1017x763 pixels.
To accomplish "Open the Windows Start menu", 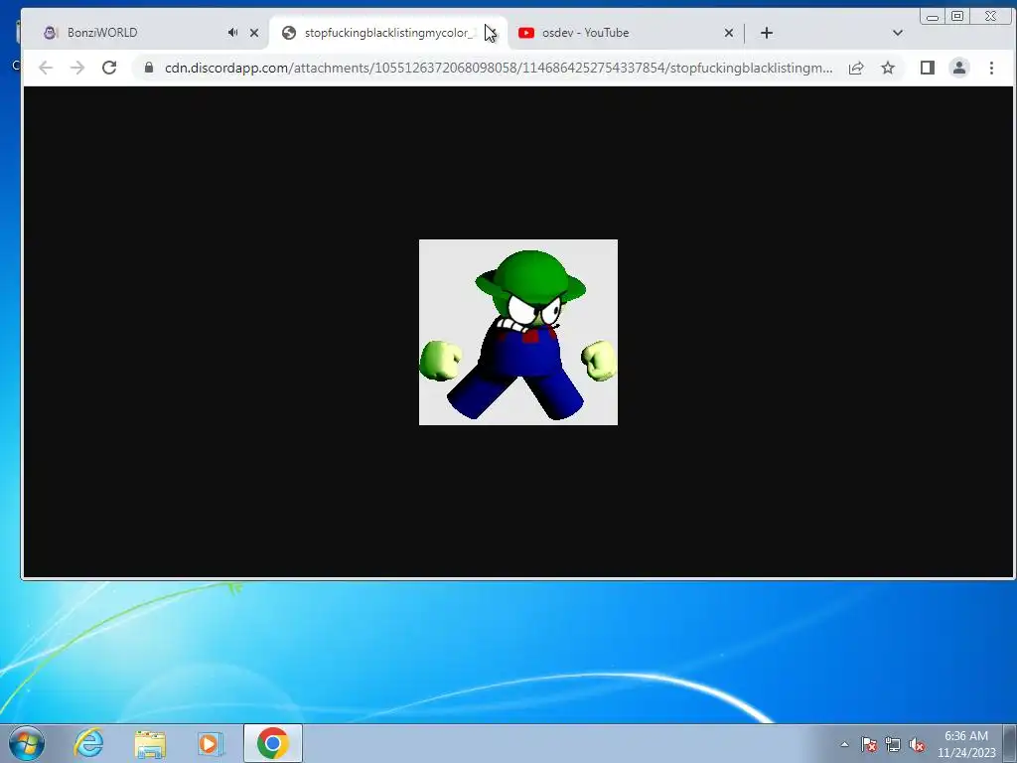I will click(27, 743).
